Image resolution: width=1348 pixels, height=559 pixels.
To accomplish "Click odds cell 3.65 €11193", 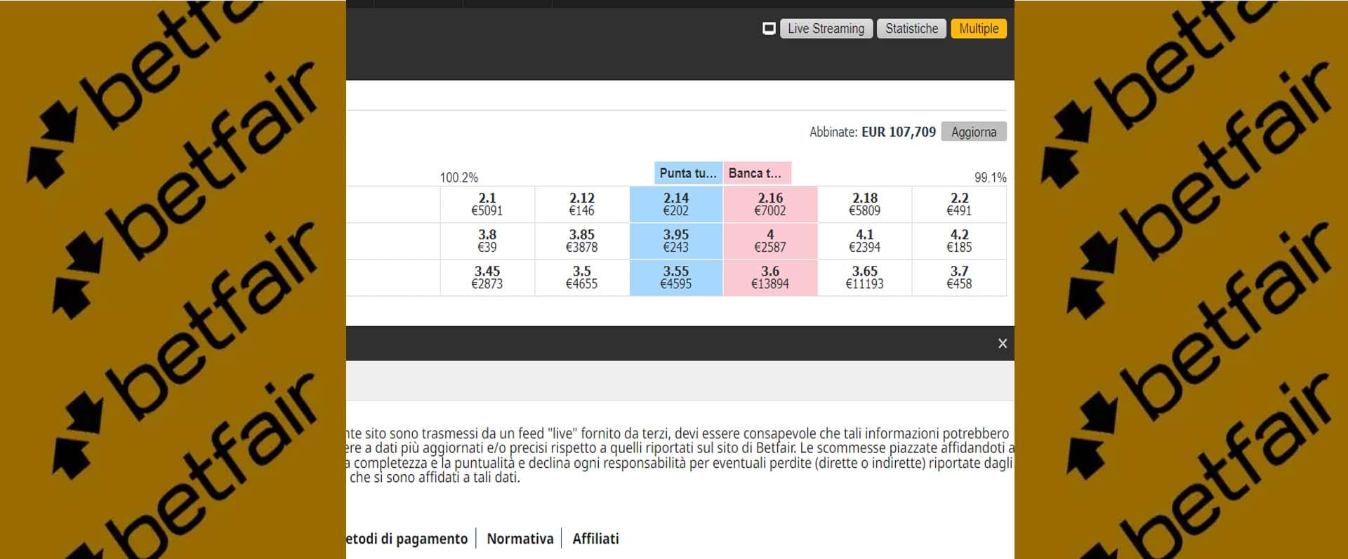I will click(x=865, y=278).
